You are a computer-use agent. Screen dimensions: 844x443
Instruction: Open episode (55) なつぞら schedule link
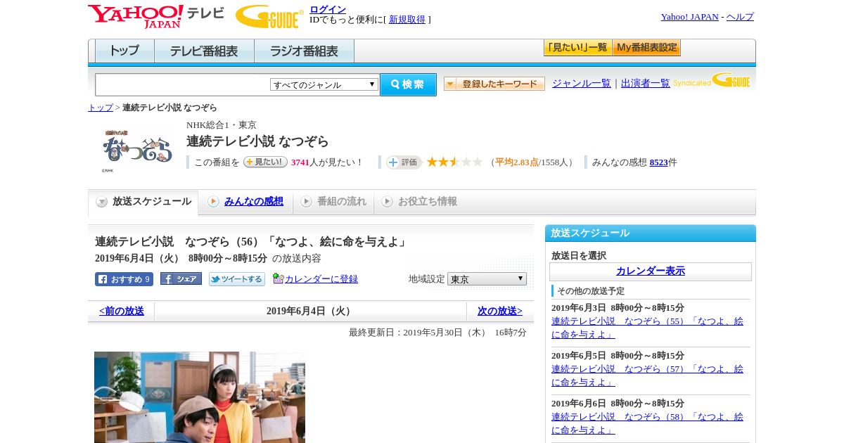pos(647,328)
